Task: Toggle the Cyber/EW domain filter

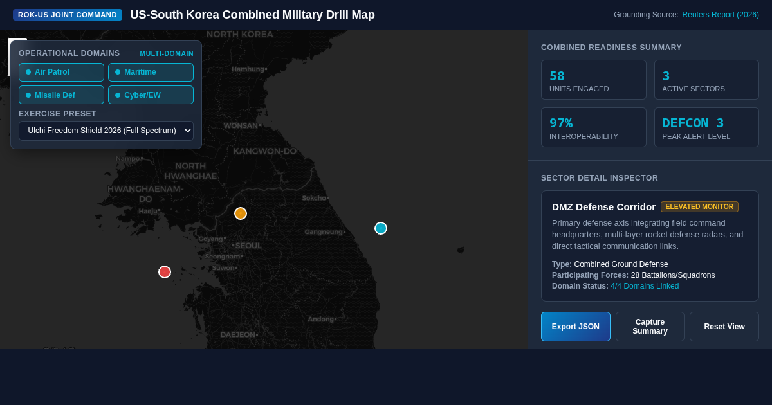Action: click(151, 94)
